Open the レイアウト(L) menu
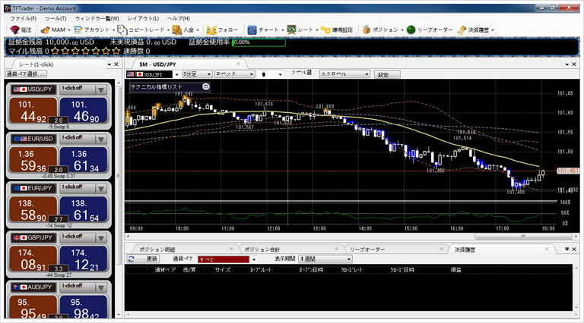 [144, 17]
